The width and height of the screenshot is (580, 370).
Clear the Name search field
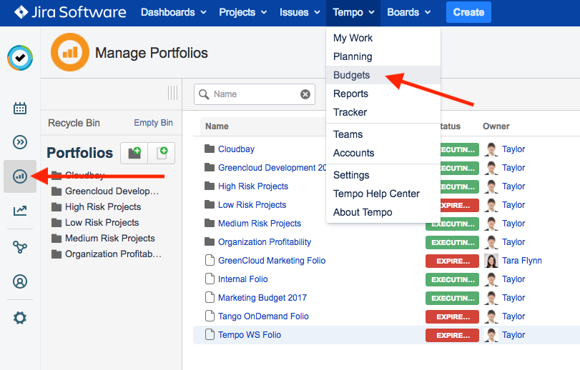[x=305, y=94]
